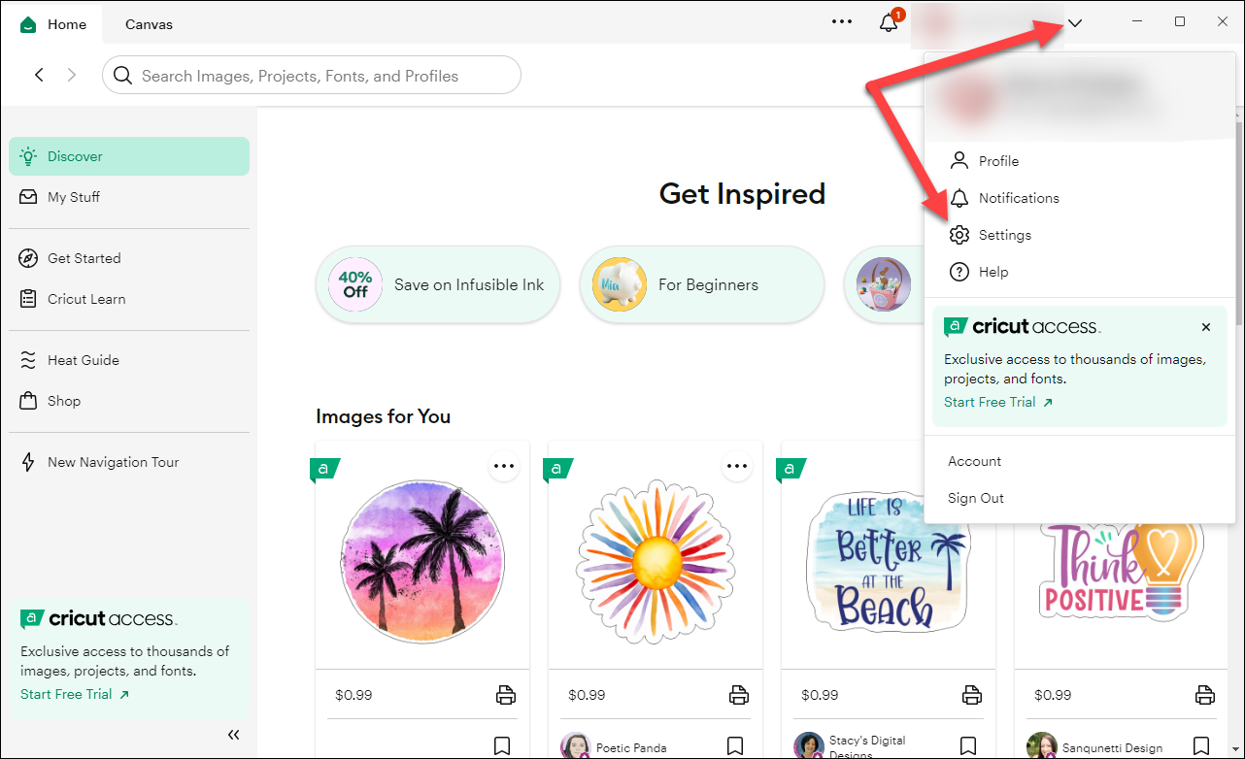The image size is (1245, 759).
Task: Switch to the Canvas tab
Action: [149, 24]
